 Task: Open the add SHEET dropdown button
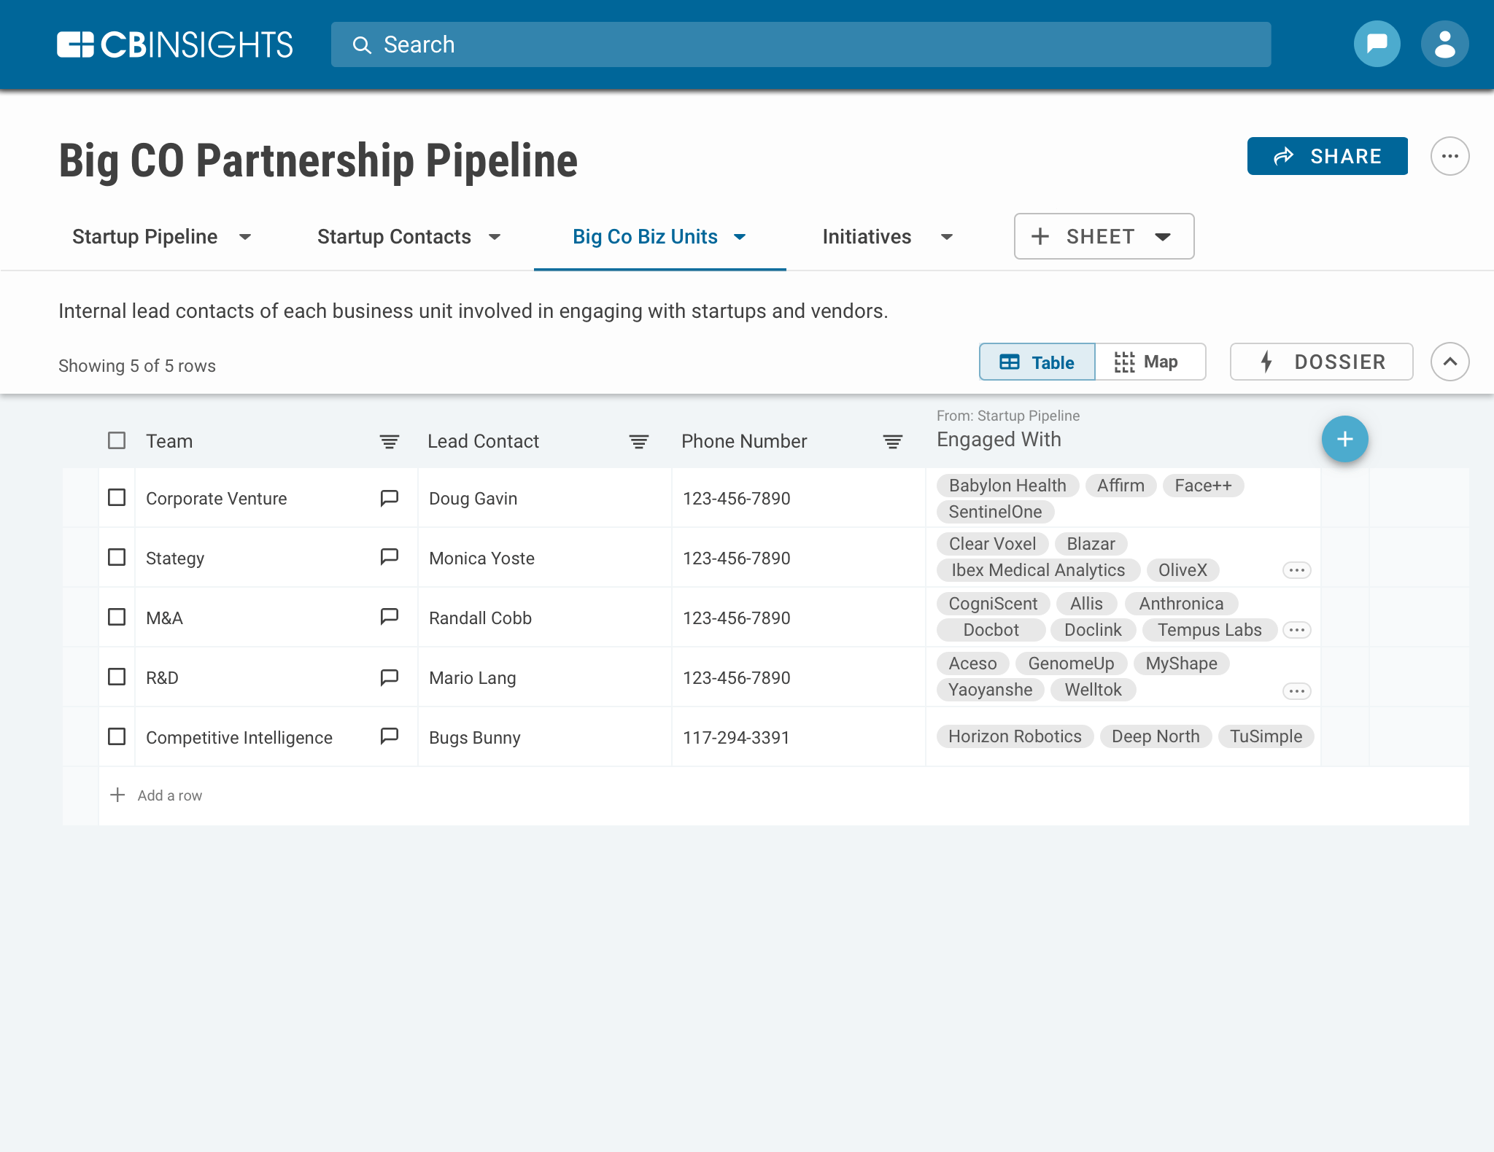[1103, 236]
